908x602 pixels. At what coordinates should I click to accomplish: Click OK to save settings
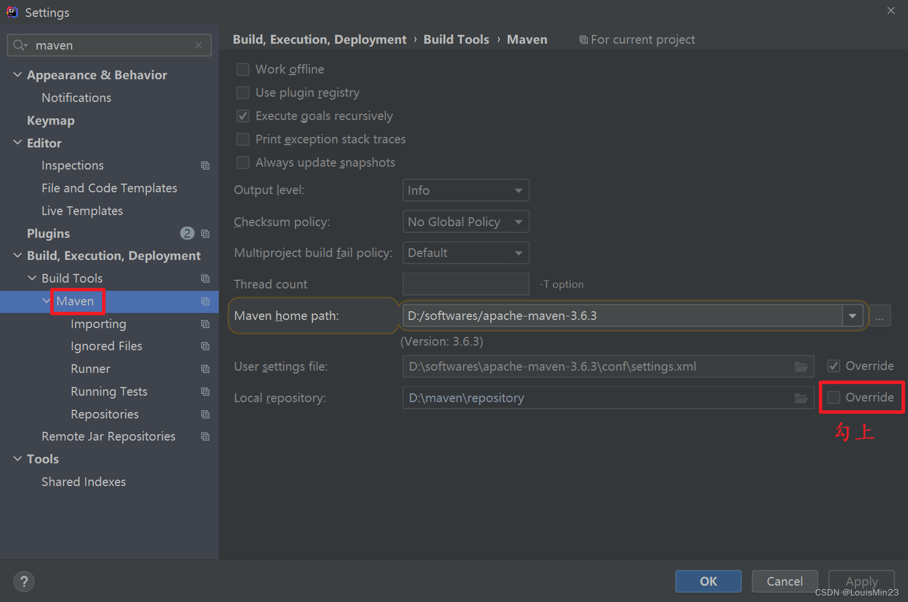709,581
